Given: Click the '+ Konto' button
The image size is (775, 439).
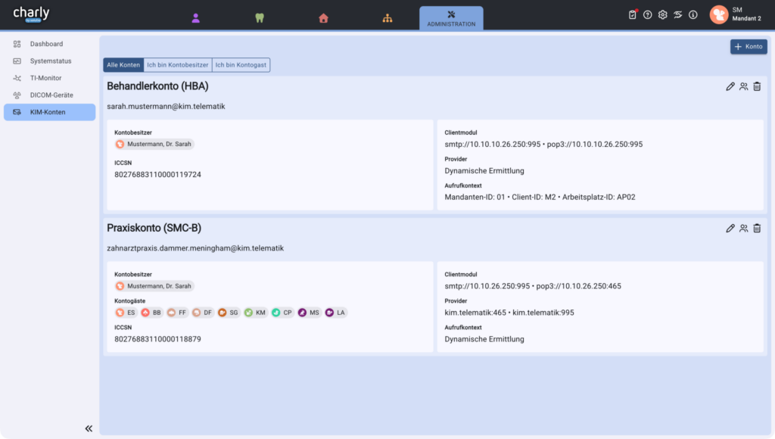Looking at the screenshot, I should tap(749, 47).
